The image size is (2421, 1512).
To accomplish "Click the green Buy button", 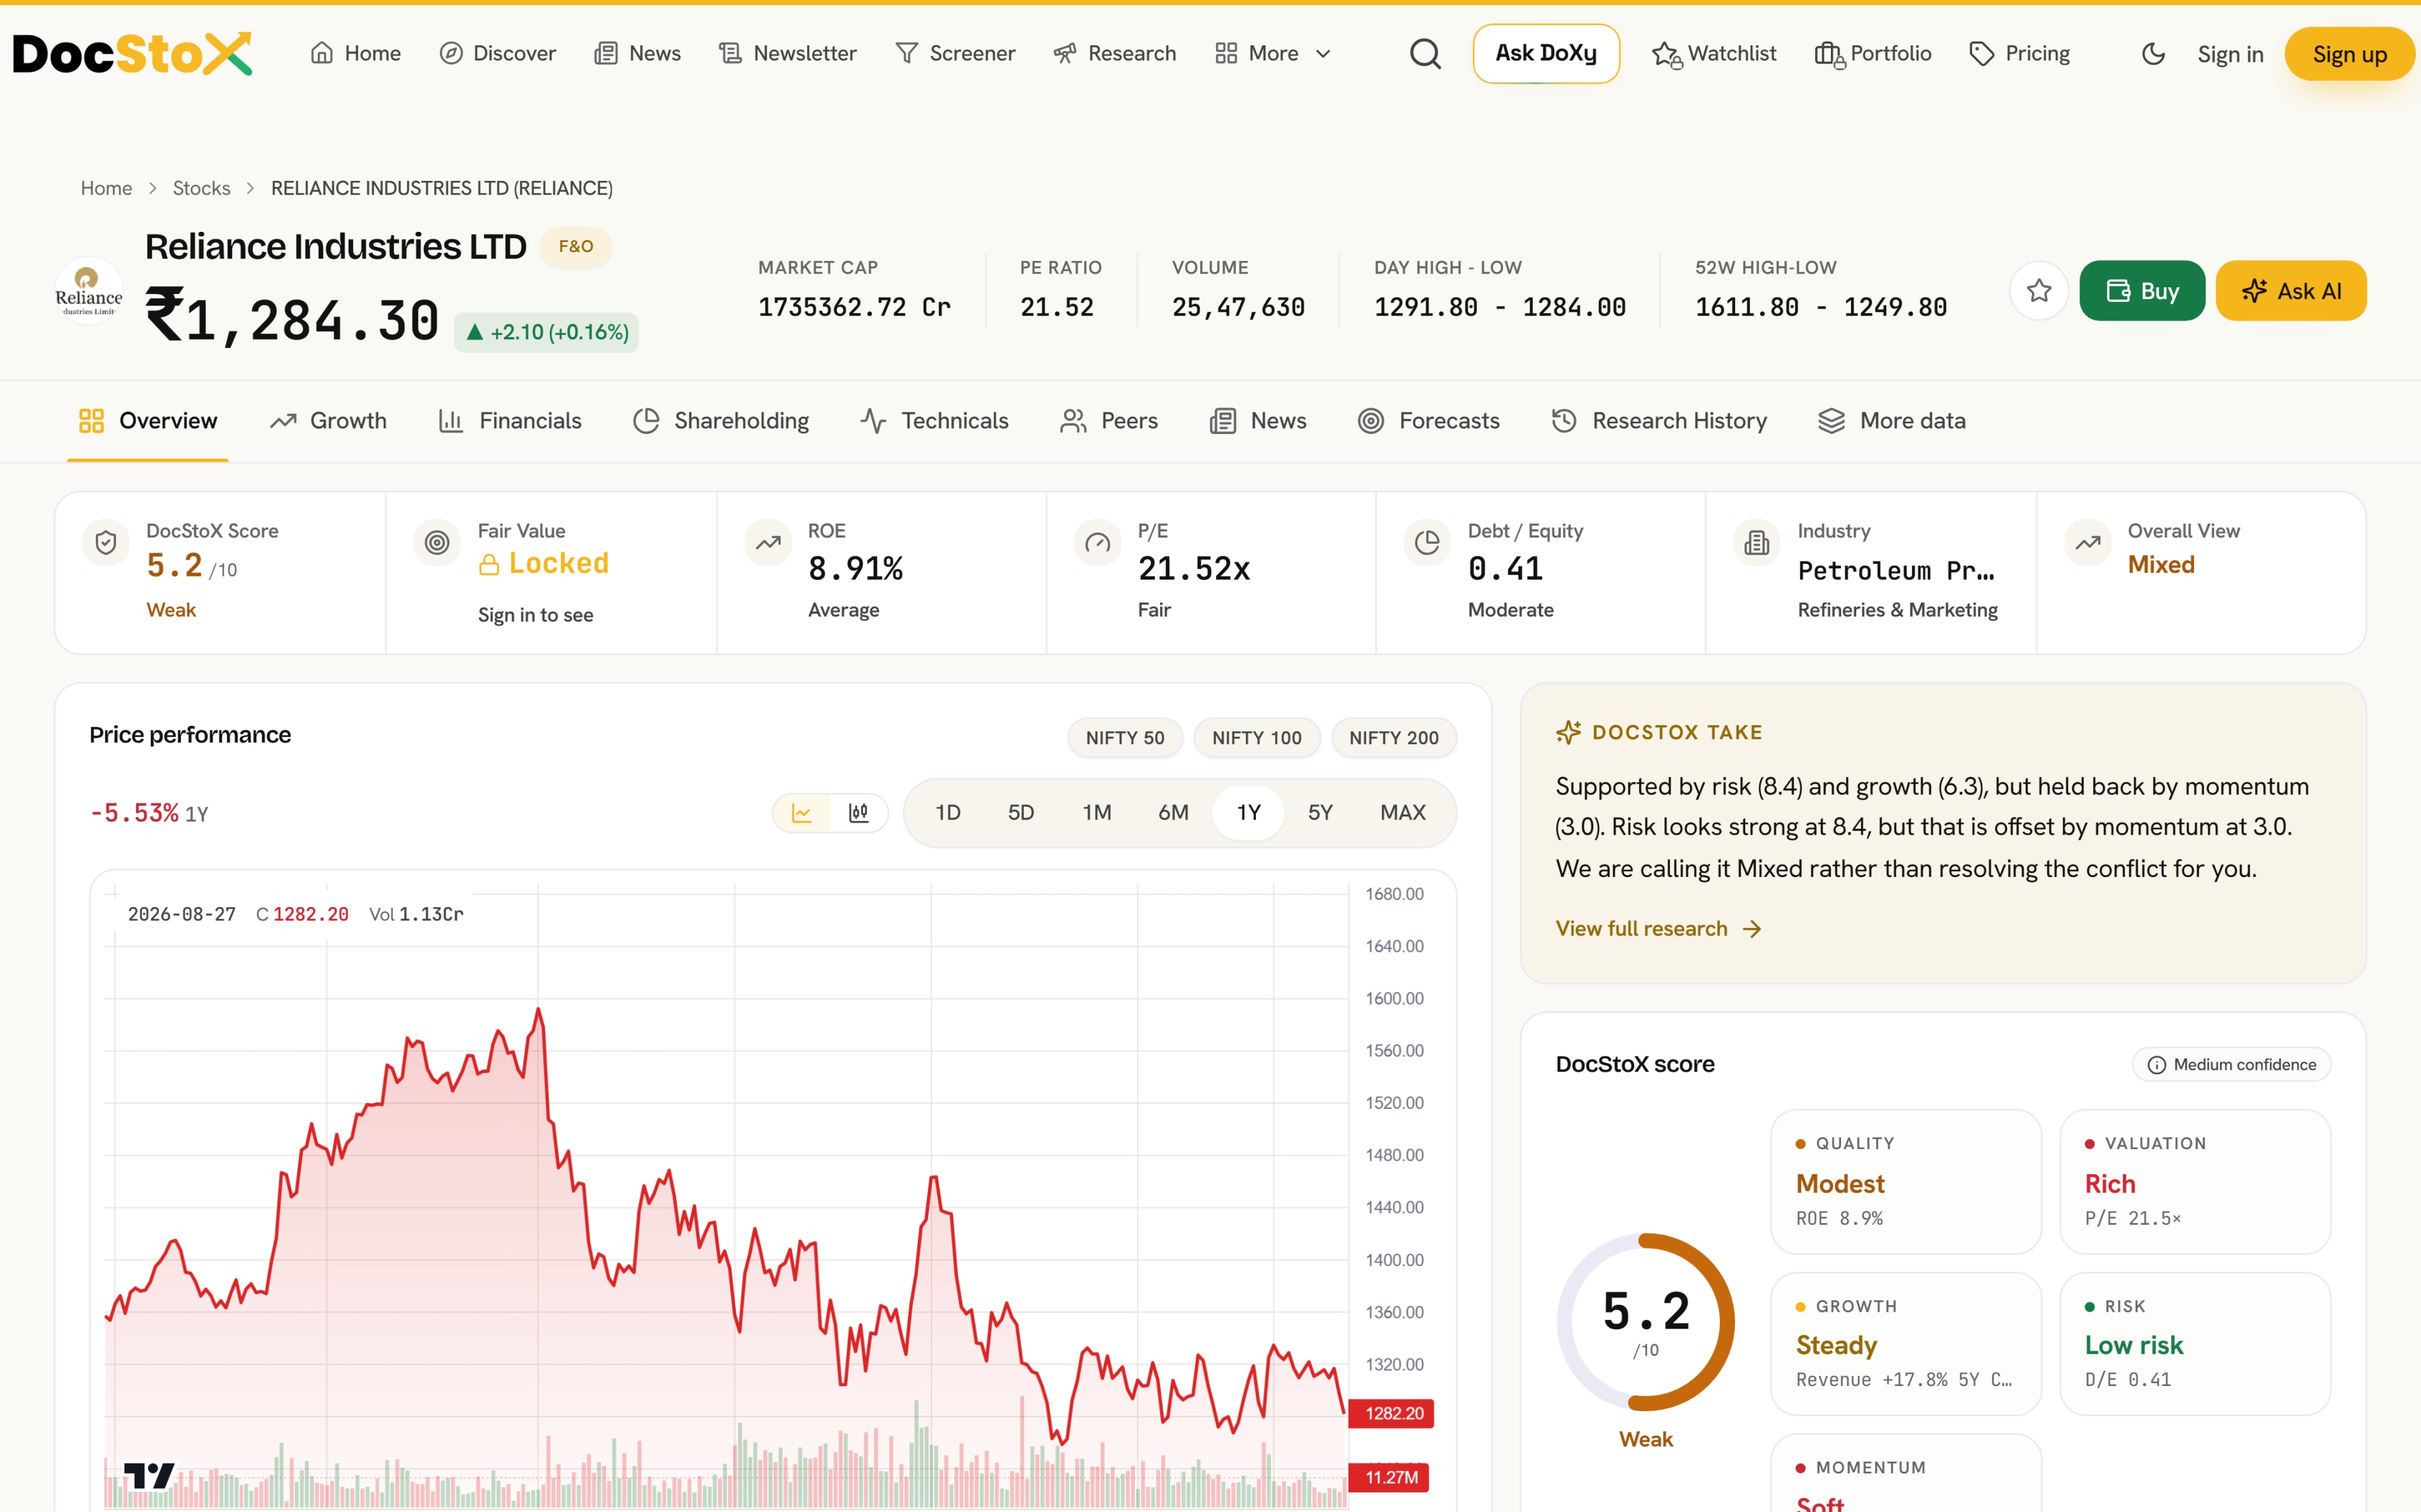I will [x=2142, y=291].
